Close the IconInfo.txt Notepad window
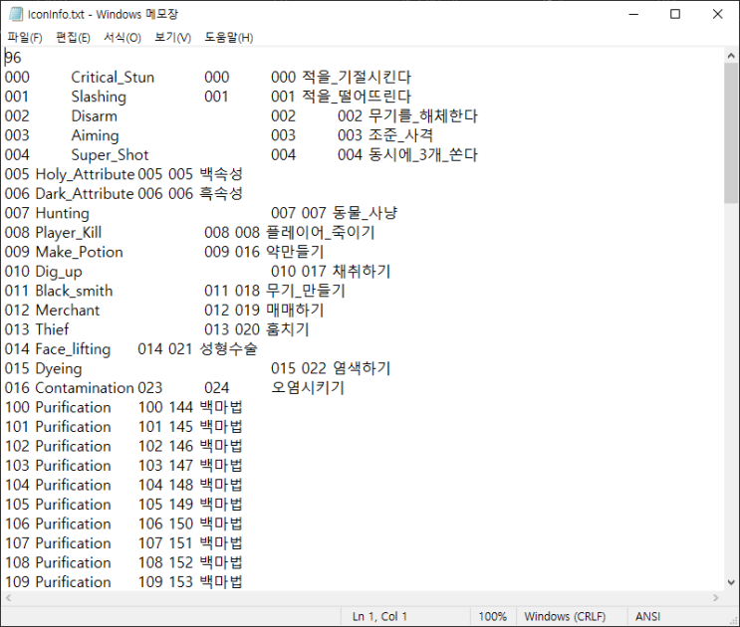The image size is (740, 627). pyautogui.click(x=717, y=14)
